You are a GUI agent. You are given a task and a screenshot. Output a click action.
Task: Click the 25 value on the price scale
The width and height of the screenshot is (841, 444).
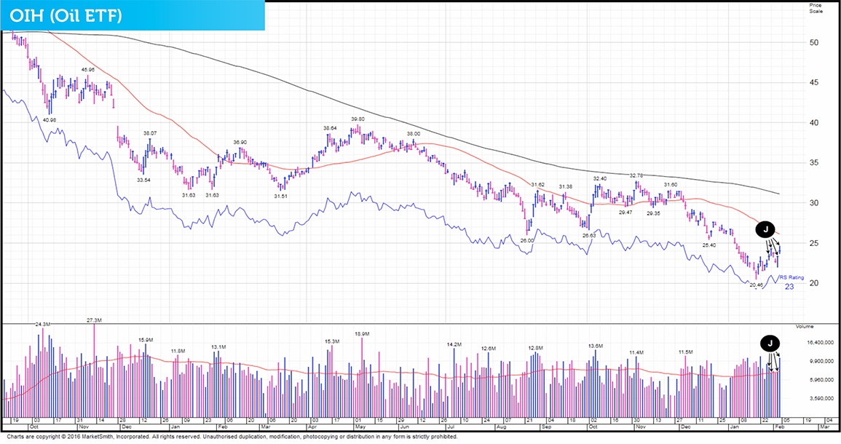[x=815, y=243]
